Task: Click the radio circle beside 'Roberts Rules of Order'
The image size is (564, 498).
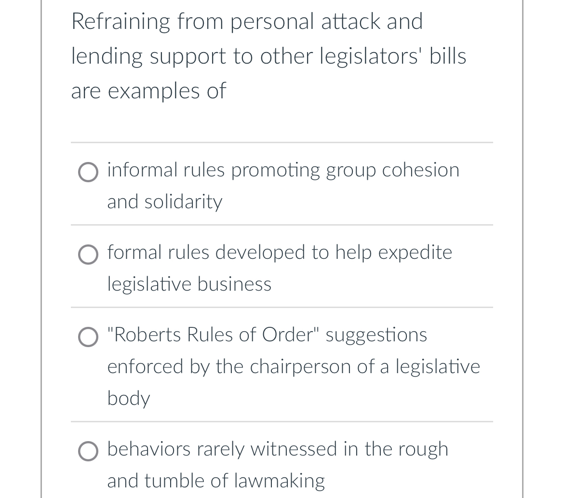Action: 88,337
